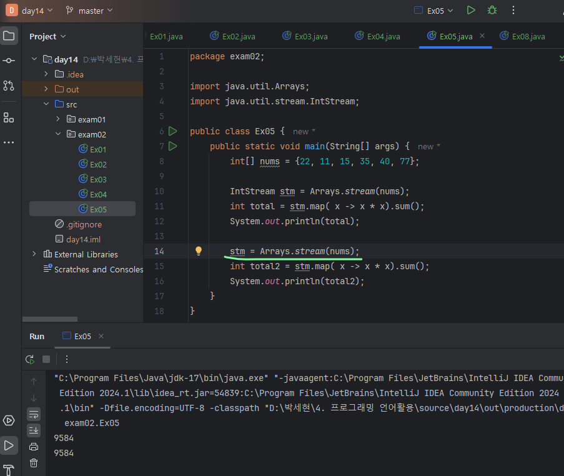This screenshot has height=476, width=564.
Task: Toggle the Project tool window folder icon
Action: pyautogui.click(x=9, y=36)
